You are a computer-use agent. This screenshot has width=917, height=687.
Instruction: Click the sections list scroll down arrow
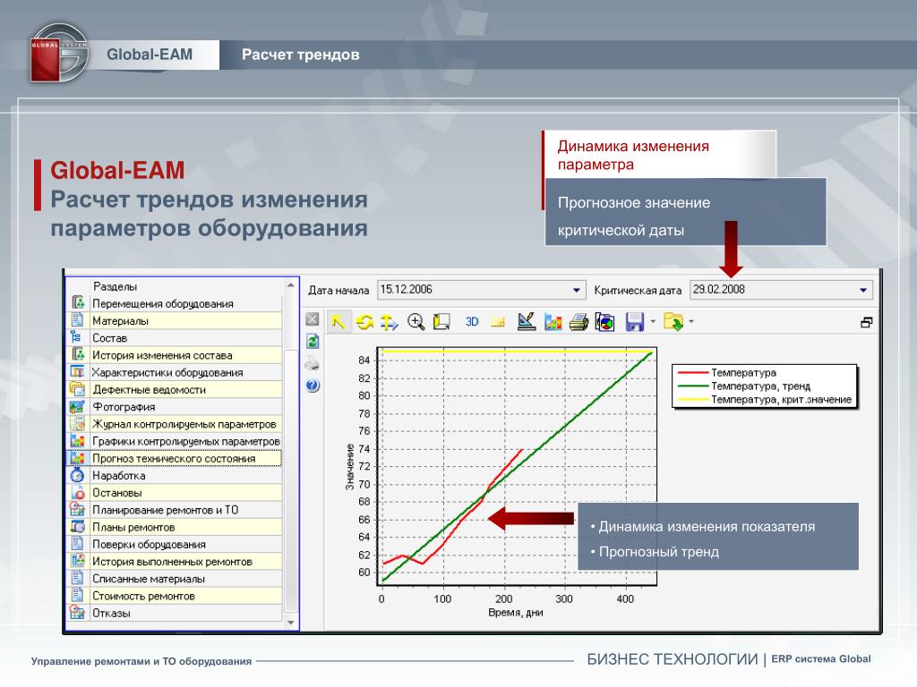click(291, 623)
